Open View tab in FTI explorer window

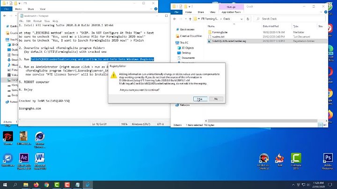[x=43, y=9]
